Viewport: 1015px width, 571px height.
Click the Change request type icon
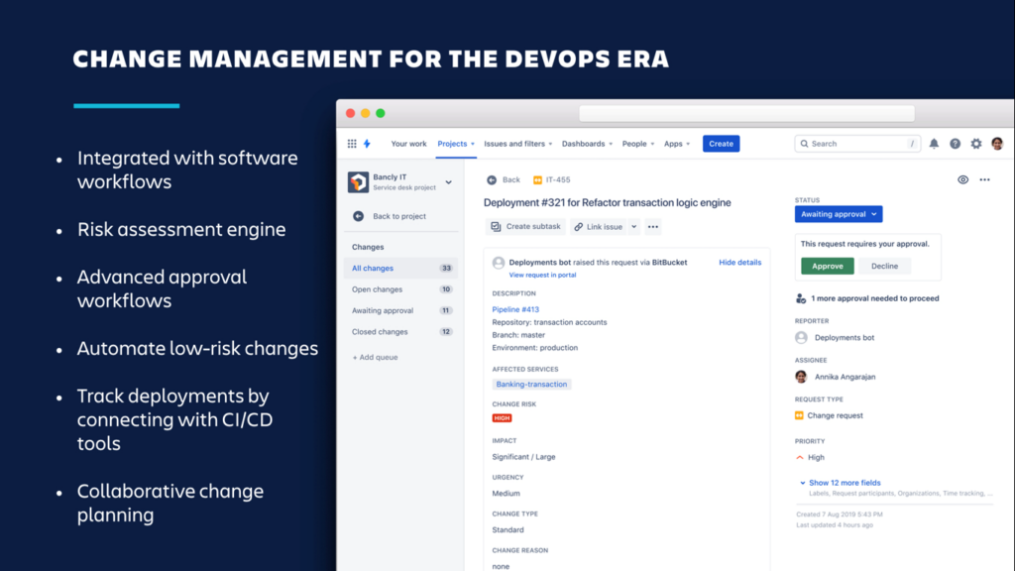[x=799, y=415]
